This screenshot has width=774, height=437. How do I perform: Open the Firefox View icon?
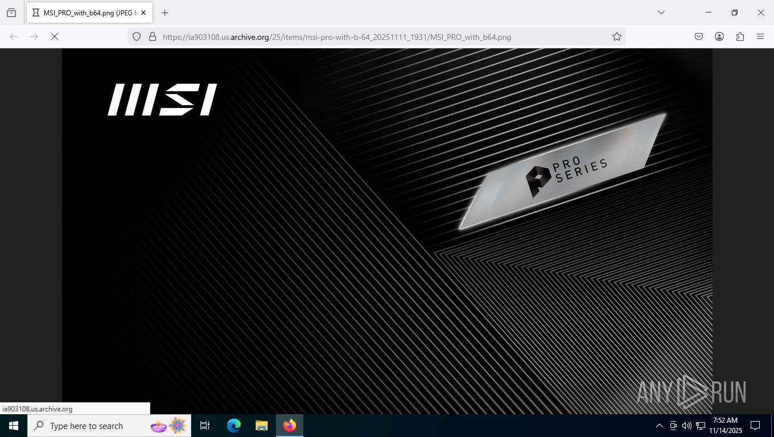pos(11,13)
